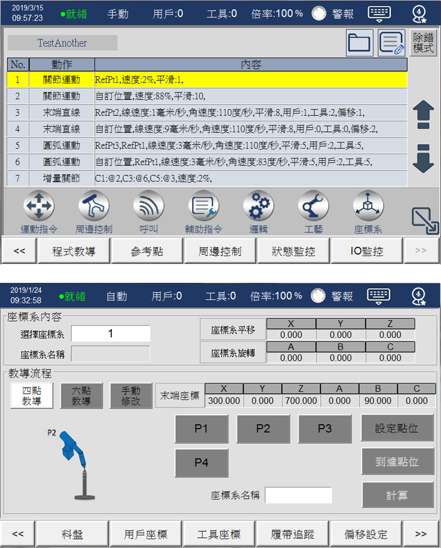Toggle 除錯模式 debug mode button

(423, 43)
